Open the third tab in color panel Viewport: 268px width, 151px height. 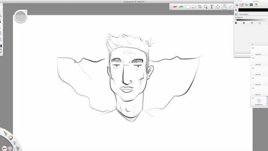coord(246,5)
